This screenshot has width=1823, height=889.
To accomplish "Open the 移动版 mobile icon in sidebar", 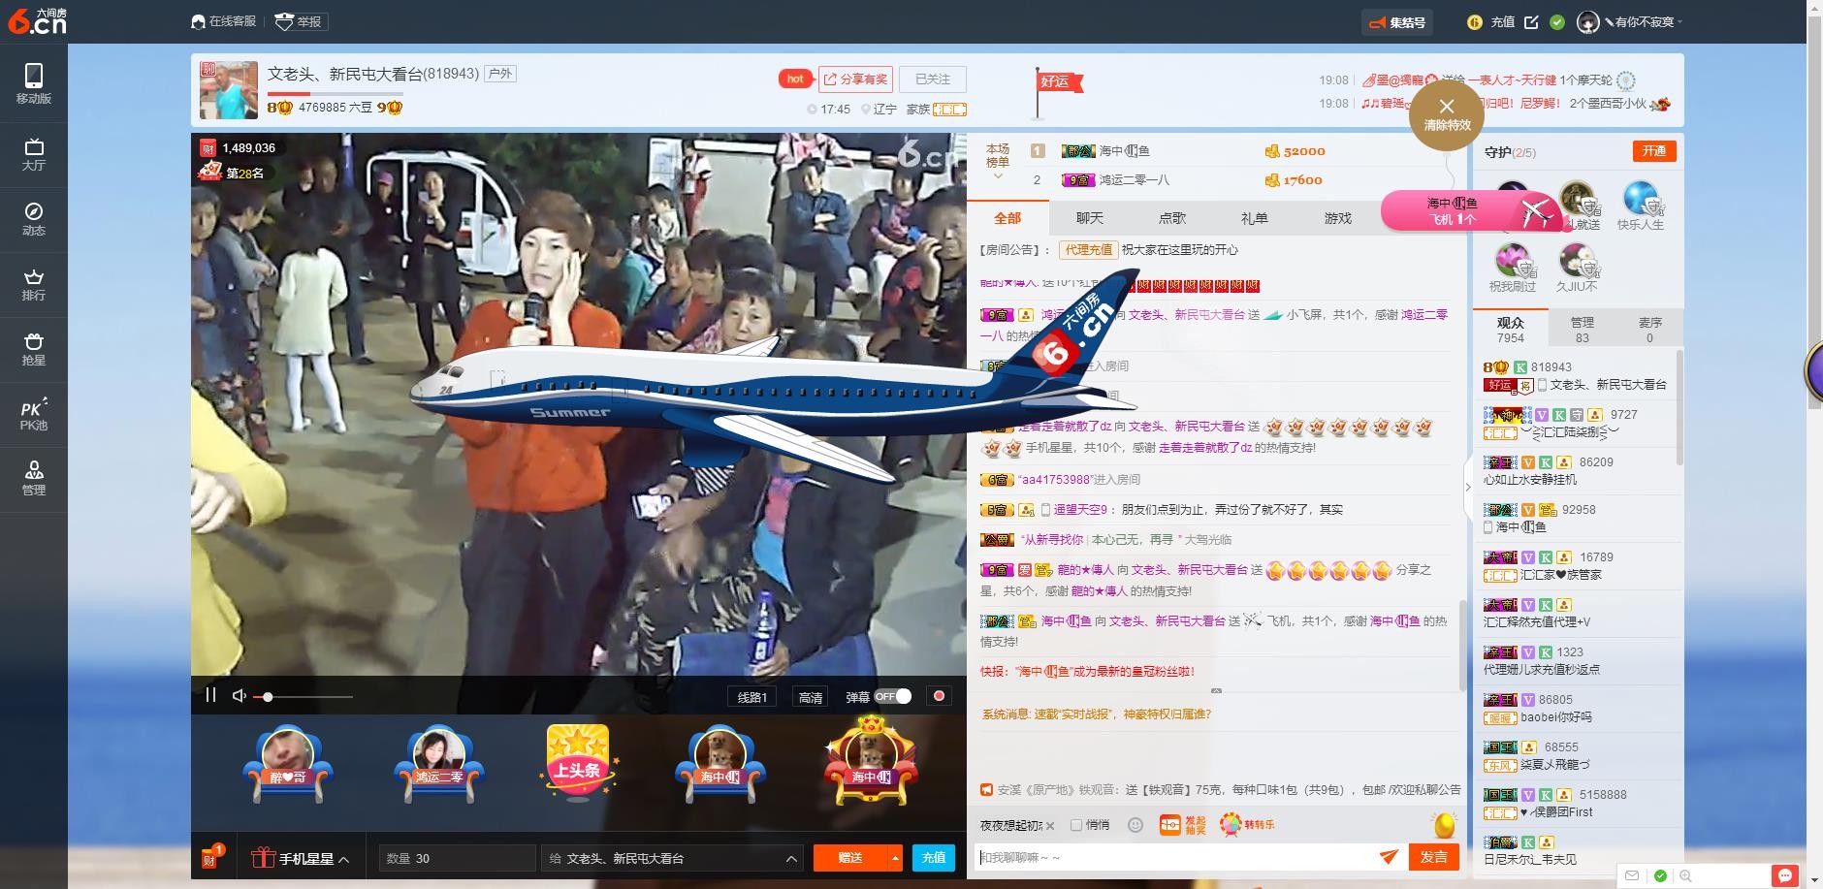I will pos(34,83).
